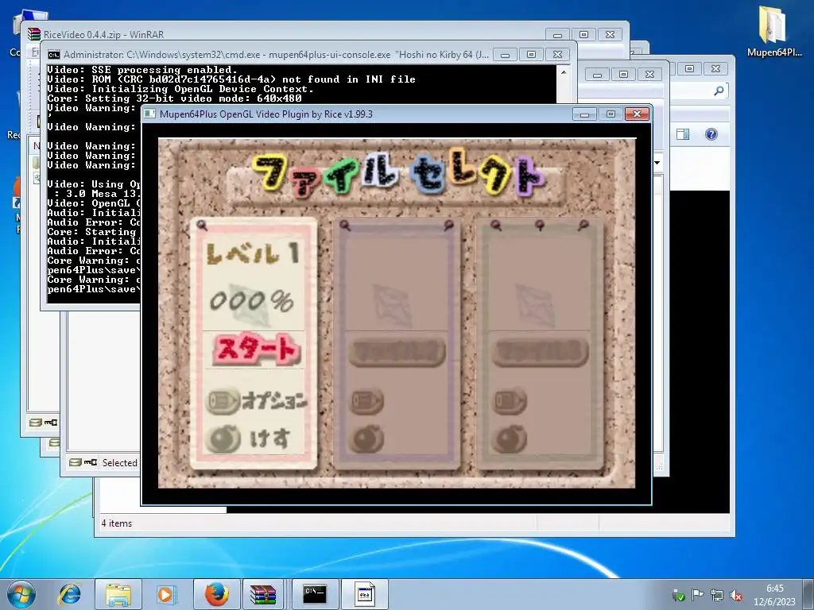Click the network icon in the system tray

717,595
